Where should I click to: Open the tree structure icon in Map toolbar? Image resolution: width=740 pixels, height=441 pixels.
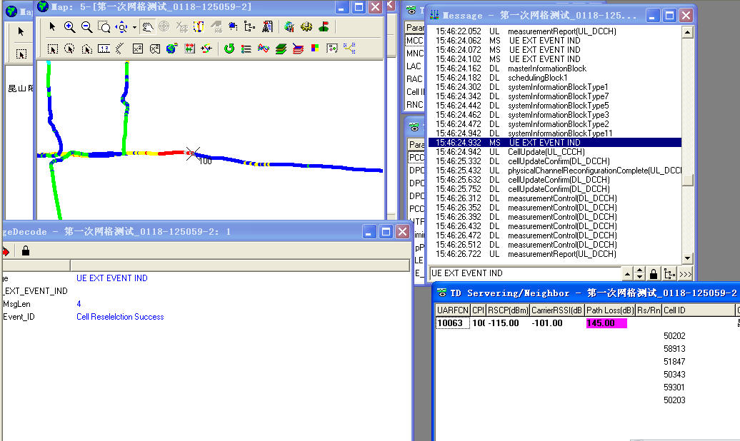250,27
